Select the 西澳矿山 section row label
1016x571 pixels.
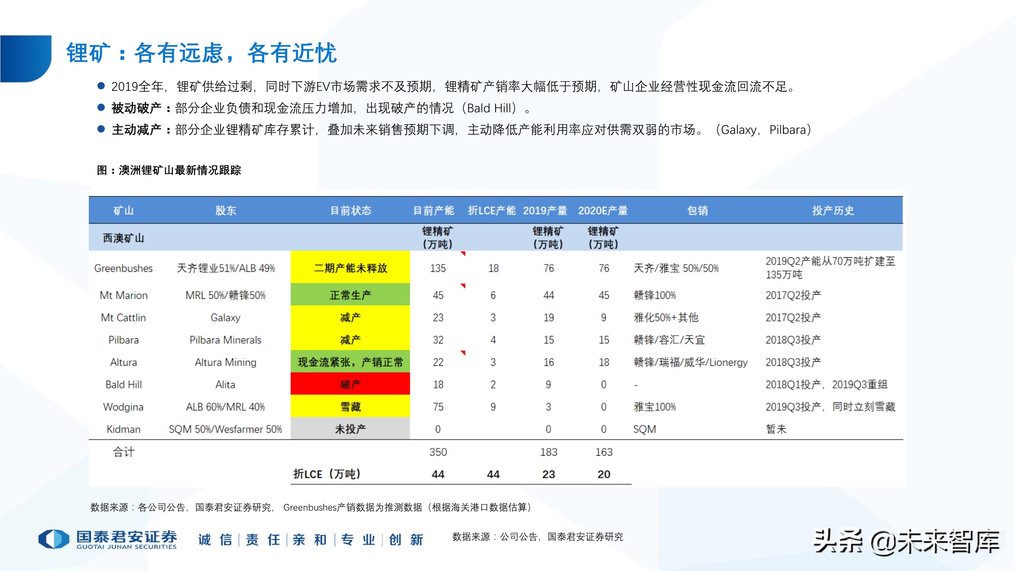(123, 238)
